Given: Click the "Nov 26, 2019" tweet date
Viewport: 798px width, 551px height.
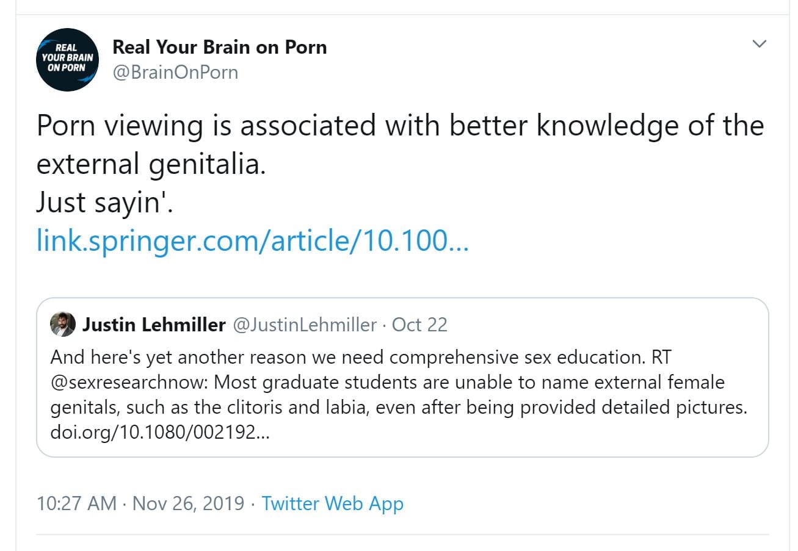Looking at the screenshot, I should click(188, 503).
